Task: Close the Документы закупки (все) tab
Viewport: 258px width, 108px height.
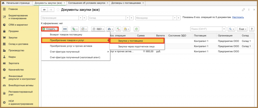Action: tap(64, 3)
